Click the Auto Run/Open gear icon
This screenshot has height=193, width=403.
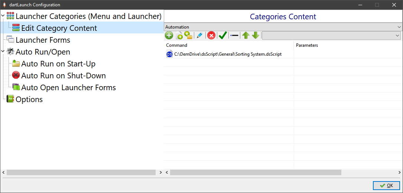pos(10,52)
